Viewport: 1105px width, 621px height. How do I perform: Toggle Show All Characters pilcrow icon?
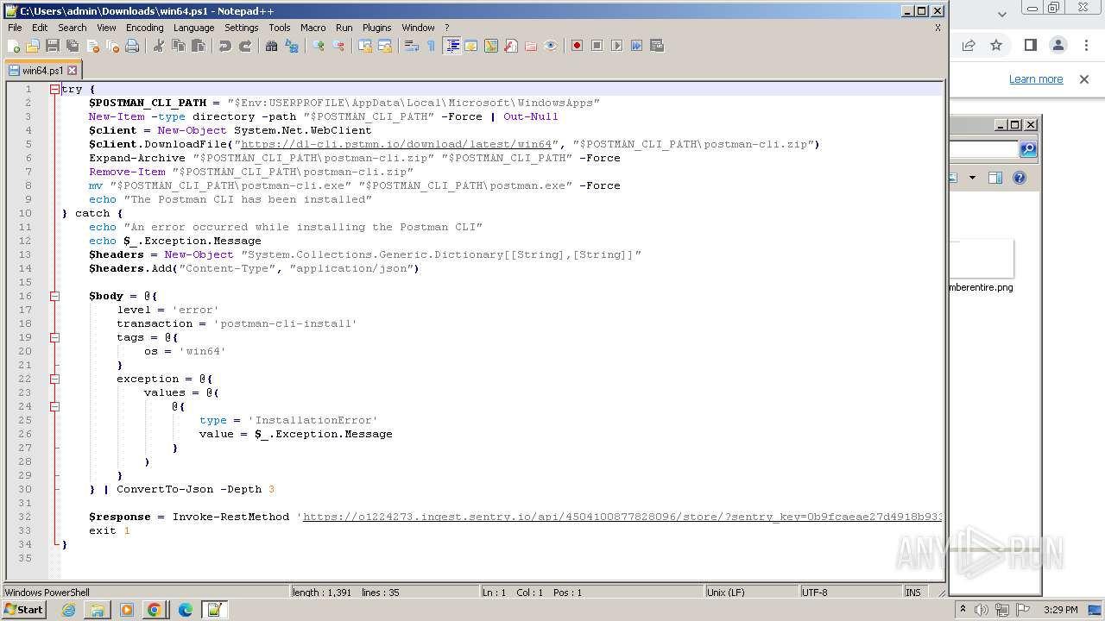point(431,46)
